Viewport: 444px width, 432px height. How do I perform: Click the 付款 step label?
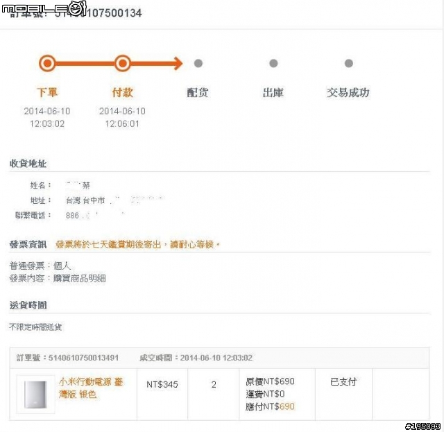coord(123,93)
